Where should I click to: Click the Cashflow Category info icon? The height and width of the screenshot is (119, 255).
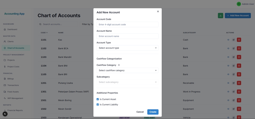click(119, 65)
